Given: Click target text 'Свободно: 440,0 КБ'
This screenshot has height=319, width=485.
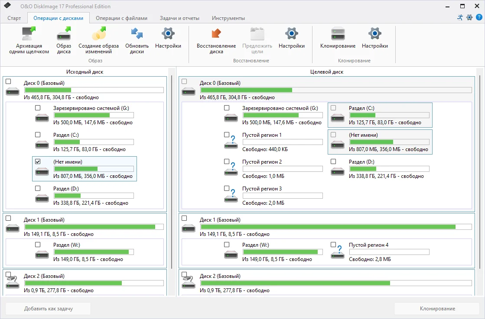Looking at the screenshot, I should point(265,149).
